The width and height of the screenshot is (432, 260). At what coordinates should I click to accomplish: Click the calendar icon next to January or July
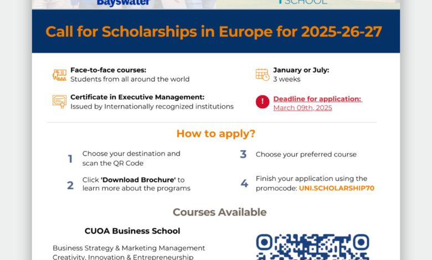pos(263,75)
